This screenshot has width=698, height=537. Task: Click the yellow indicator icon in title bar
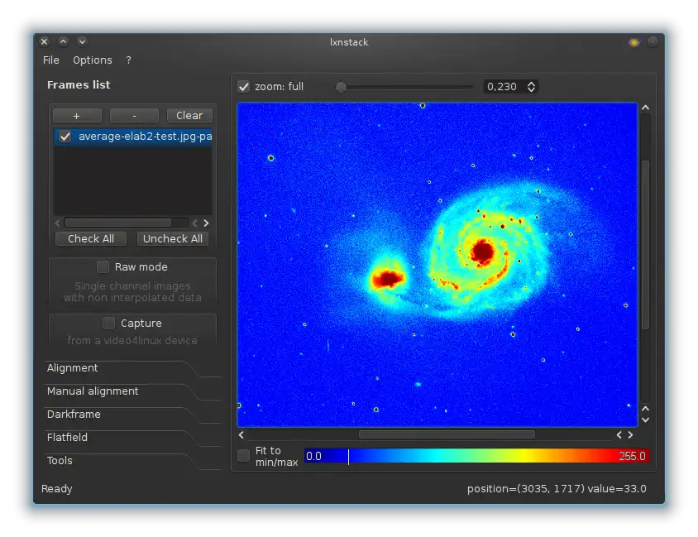(633, 42)
